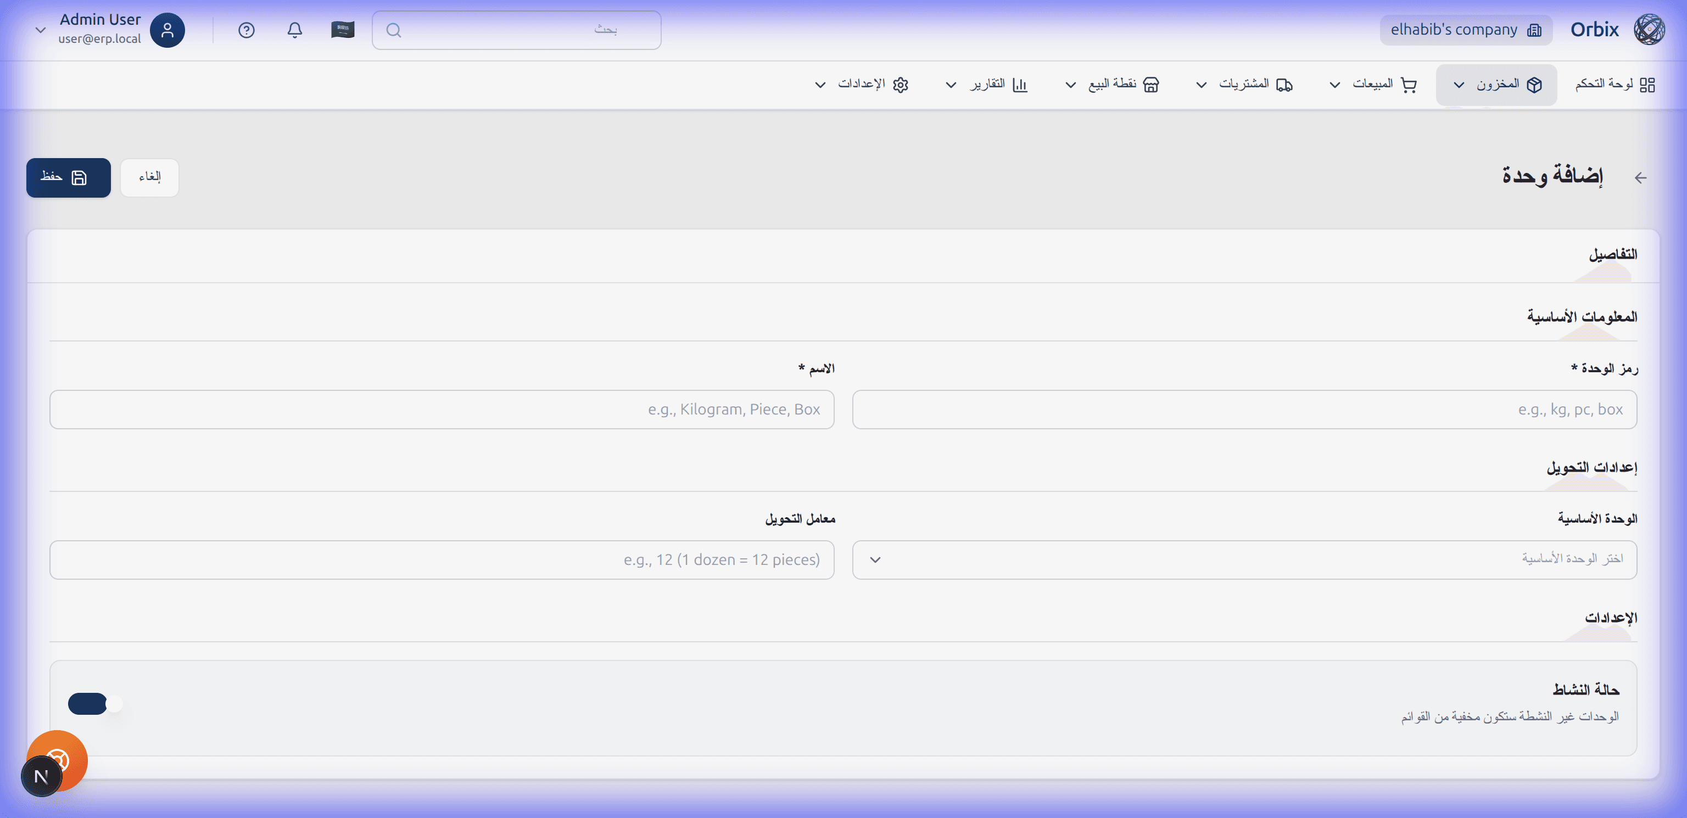Click the elhabib's company selector
1687x818 pixels.
[1466, 30]
